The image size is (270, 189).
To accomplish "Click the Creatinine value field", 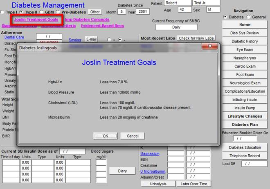I will pyautogui.click(x=176, y=165).
